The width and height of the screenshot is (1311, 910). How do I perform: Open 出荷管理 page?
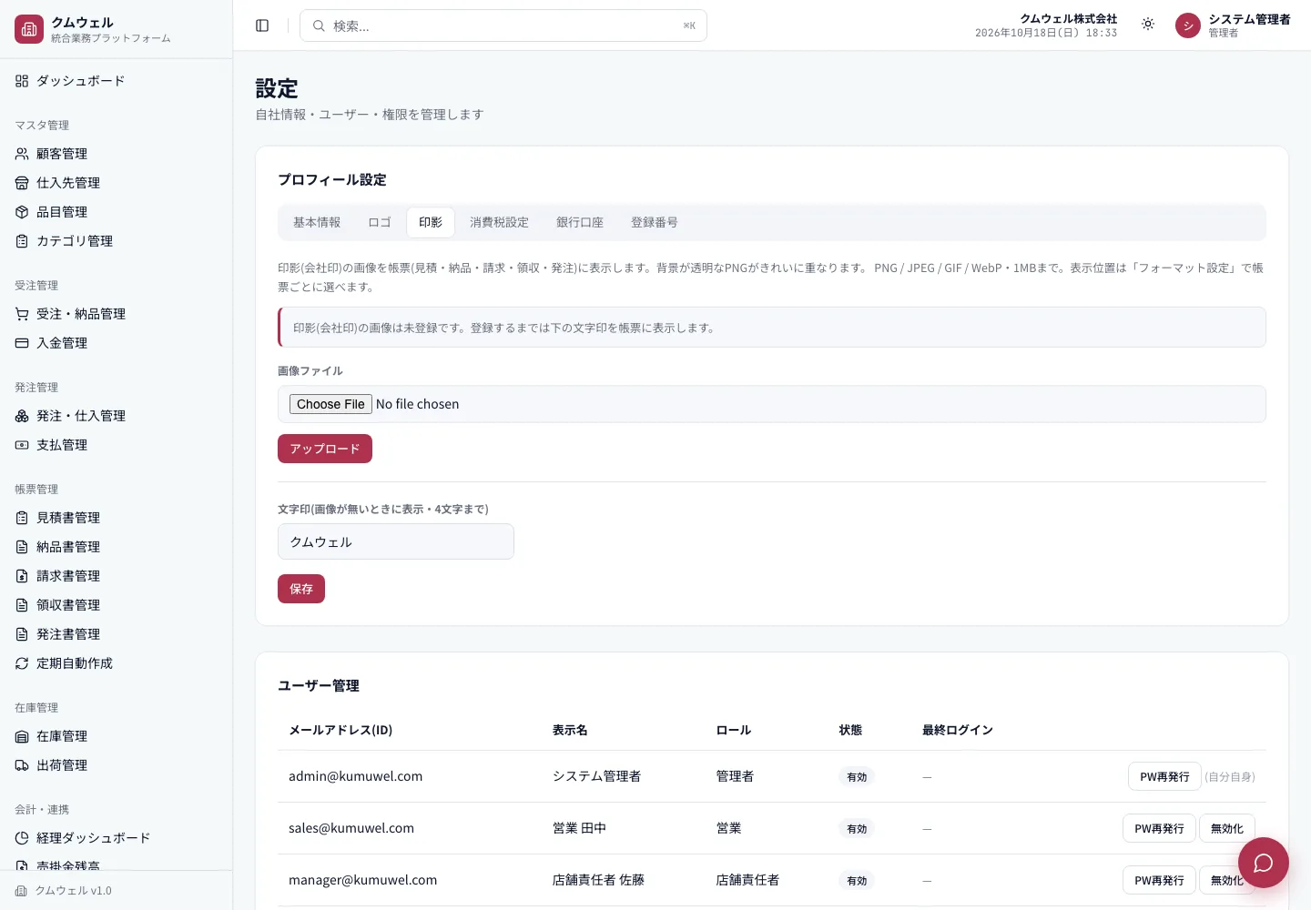coord(116,765)
